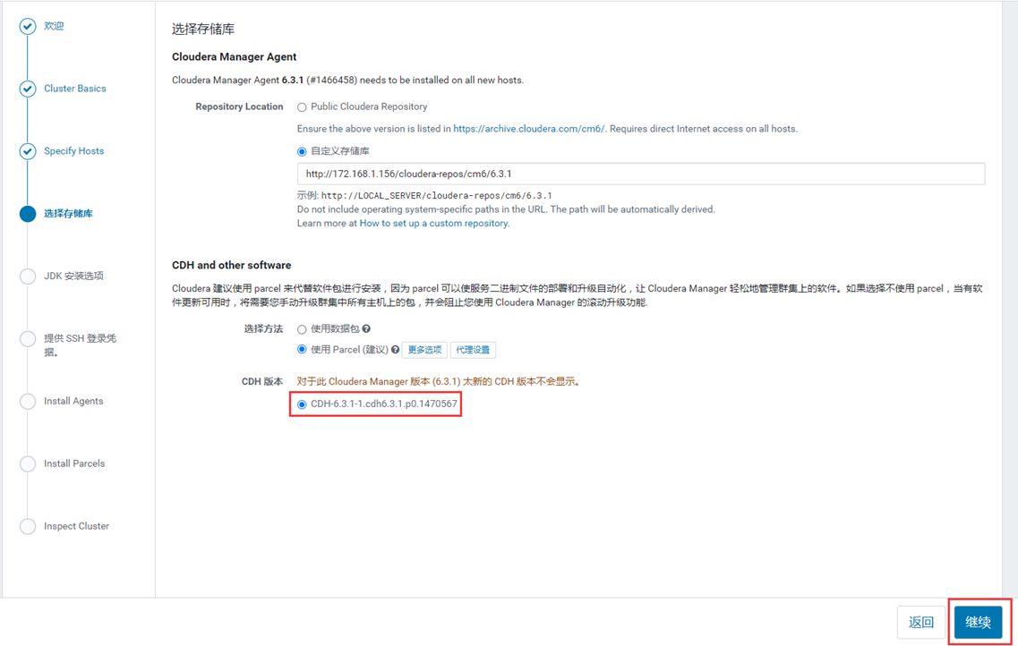
Task: Select CDH-6.3.1-1.cdh6.3.1.p0.1470567 version radio
Action: 302,404
